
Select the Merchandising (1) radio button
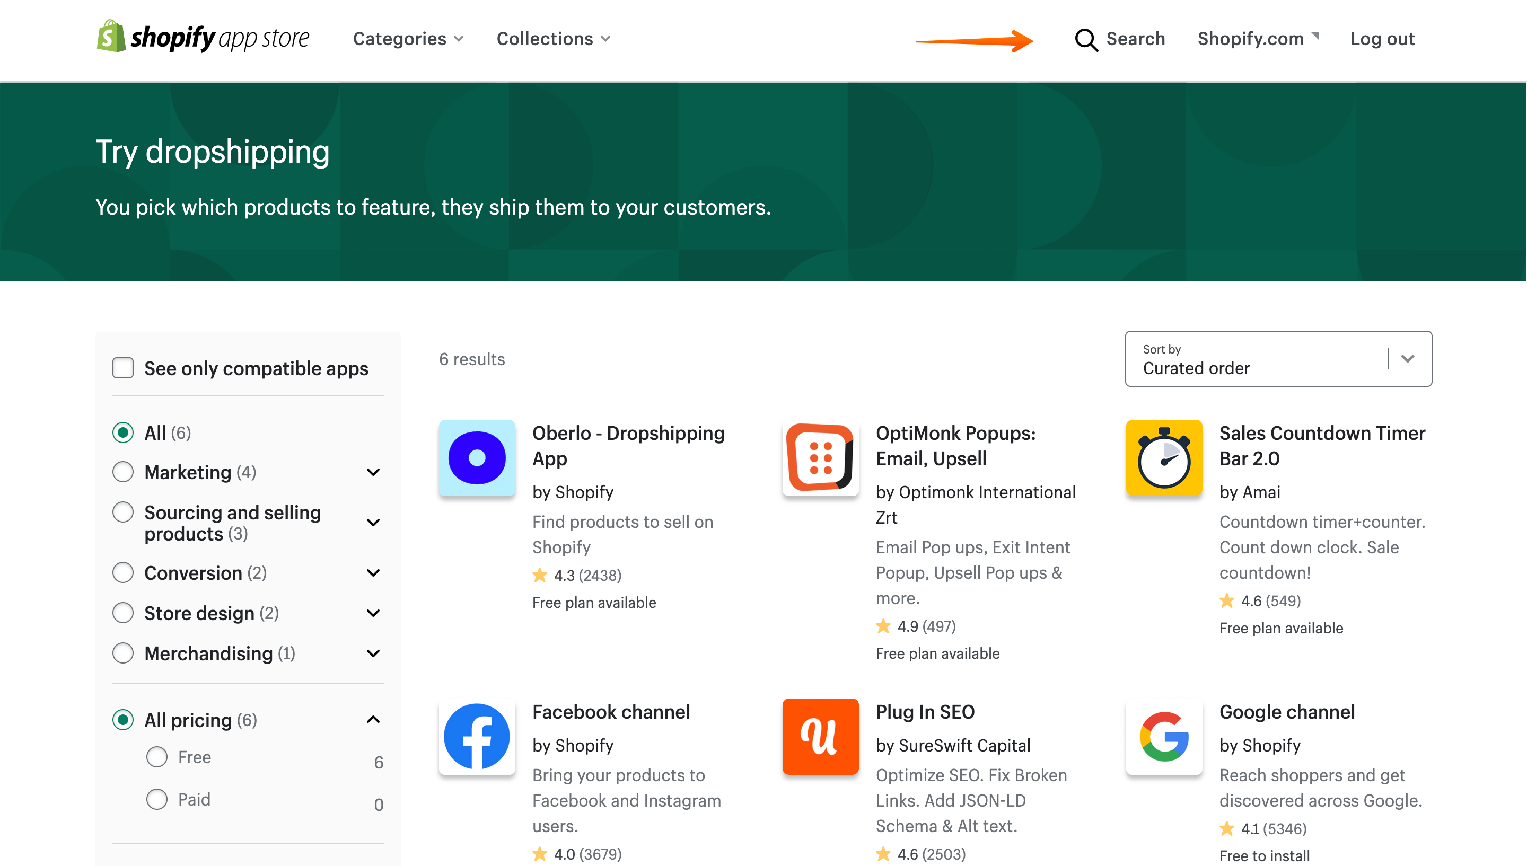coord(123,653)
